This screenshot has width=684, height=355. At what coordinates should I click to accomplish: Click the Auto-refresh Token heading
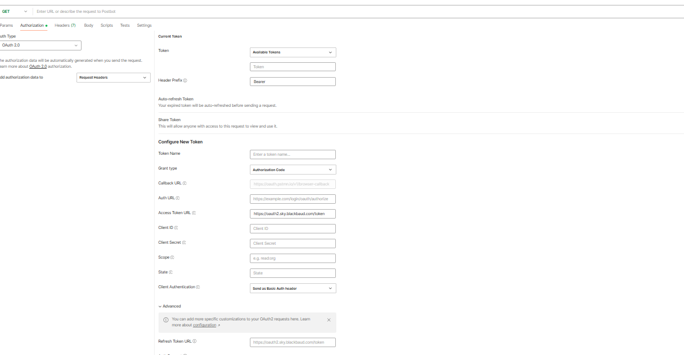[176, 99]
